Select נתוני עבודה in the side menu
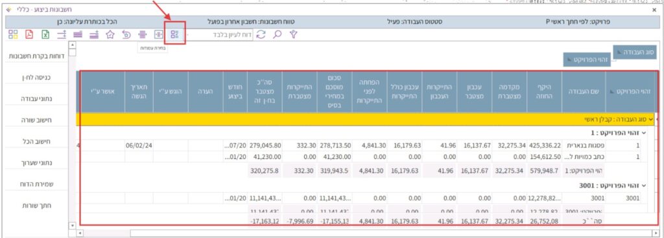This screenshot has height=238, width=664. pyautogui.click(x=36, y=99)
